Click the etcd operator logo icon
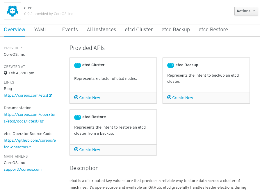 (x=13, y=11)
